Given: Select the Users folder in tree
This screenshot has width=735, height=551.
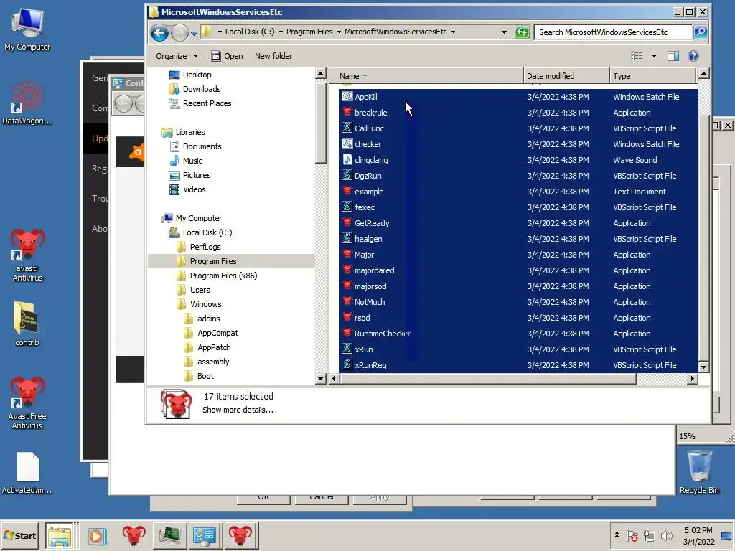Looking at the screenshot, I should tap(200, 290).
